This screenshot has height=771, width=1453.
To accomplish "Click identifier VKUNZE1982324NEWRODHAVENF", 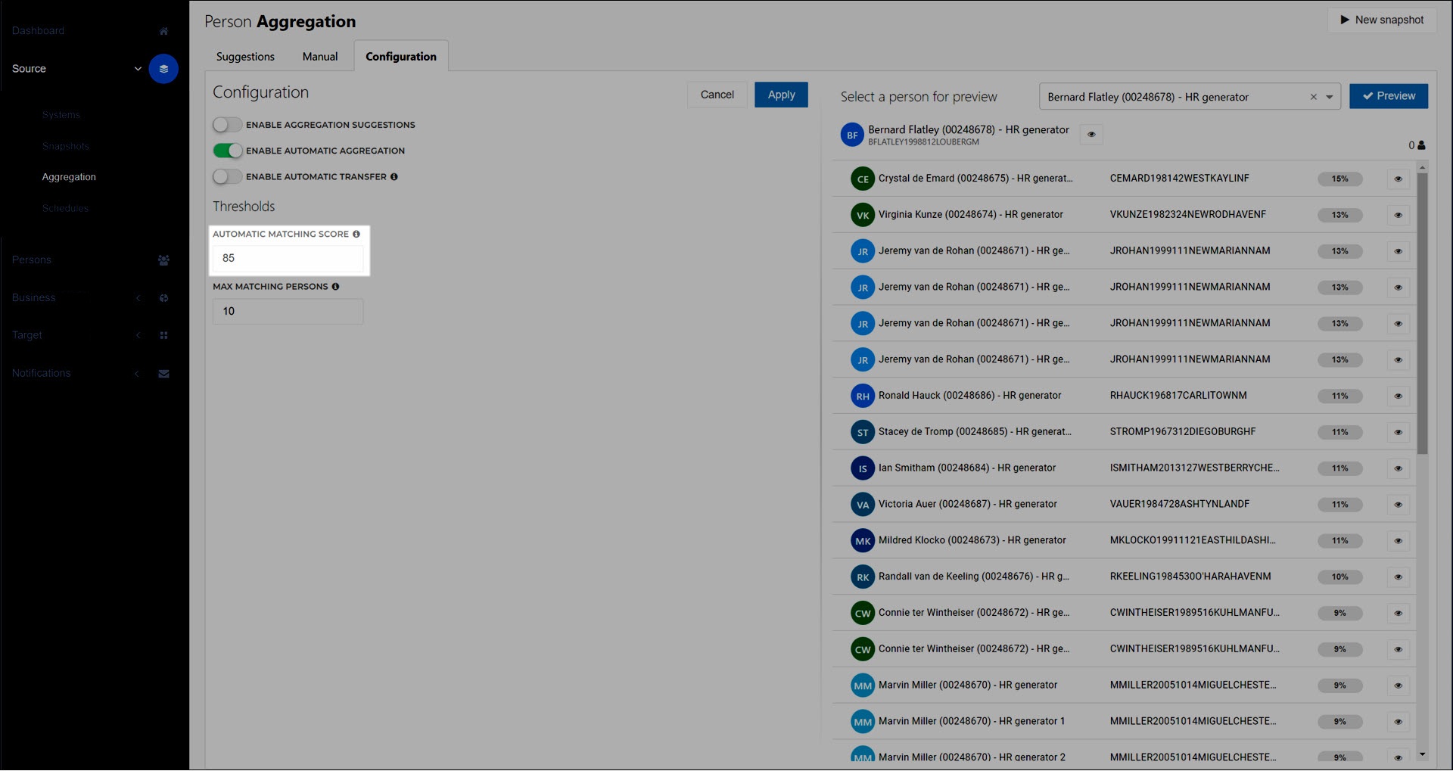I will (x=1187, y=215).
